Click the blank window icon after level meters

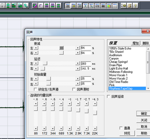tap(115, 6)
